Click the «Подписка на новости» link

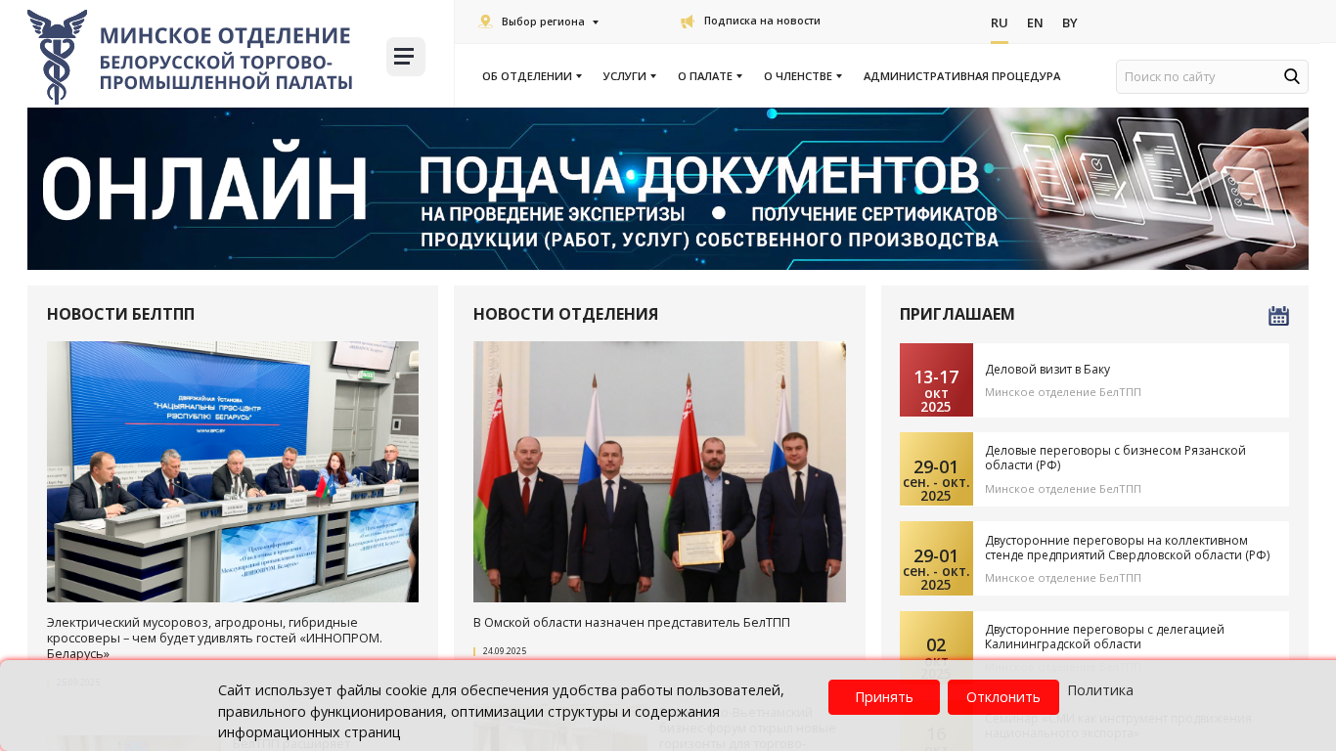point(762,21)
